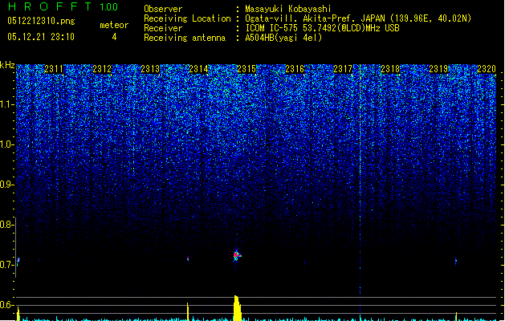505x321 pixels.
Task: Click the 0.7 kHz axis label
Action: [x=7, y=265]
